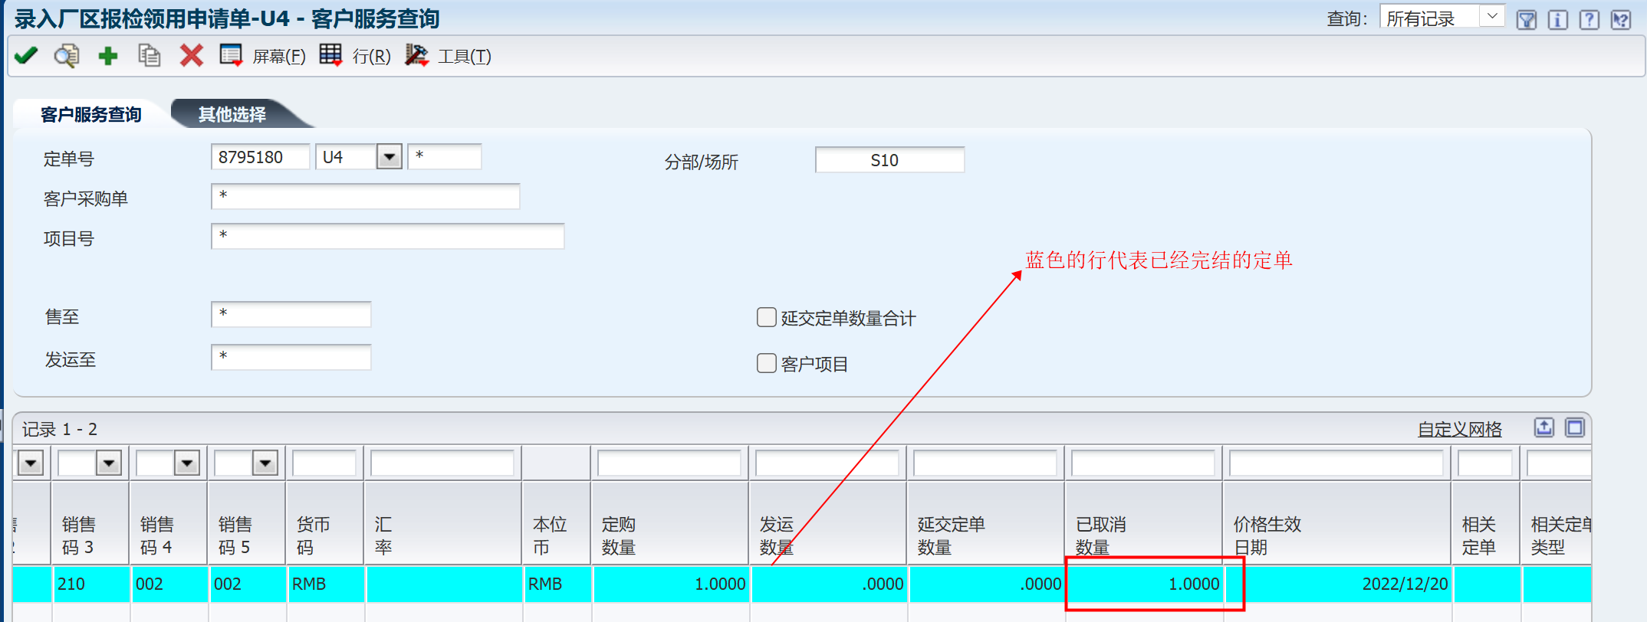1647x622 pixels.
Task: Click the 定单号 field containing 8795180
Action: (261, 157)
